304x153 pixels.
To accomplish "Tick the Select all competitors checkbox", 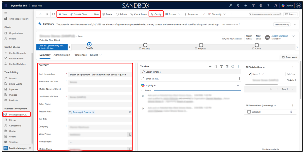I will click(x=249, y=112).
